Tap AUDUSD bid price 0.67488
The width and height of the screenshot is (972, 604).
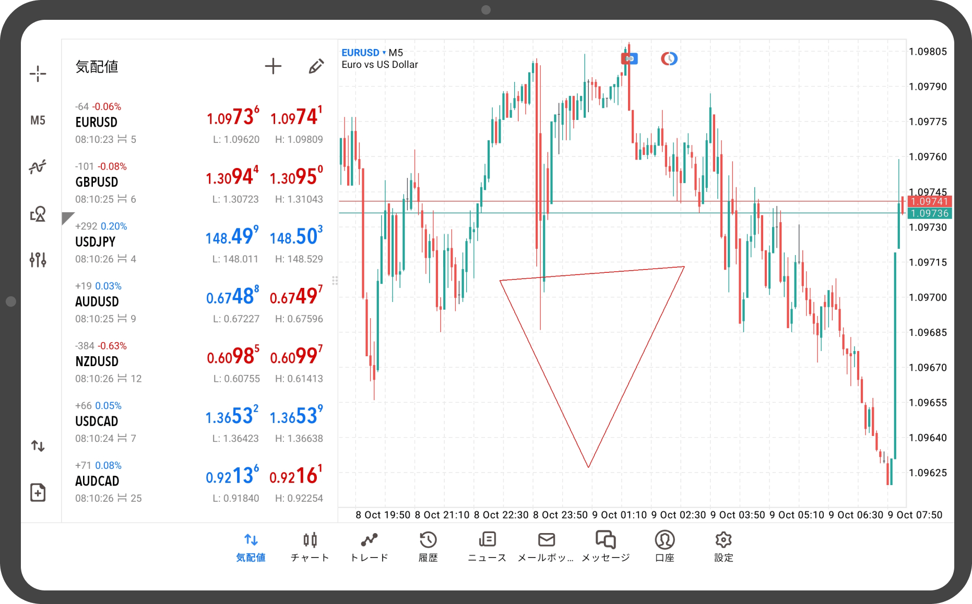pyautogui.click(x=233, y=295)
